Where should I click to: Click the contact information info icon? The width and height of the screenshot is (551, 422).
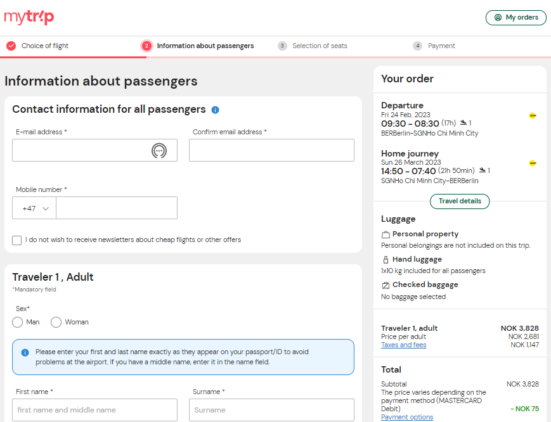pos(215,110)
